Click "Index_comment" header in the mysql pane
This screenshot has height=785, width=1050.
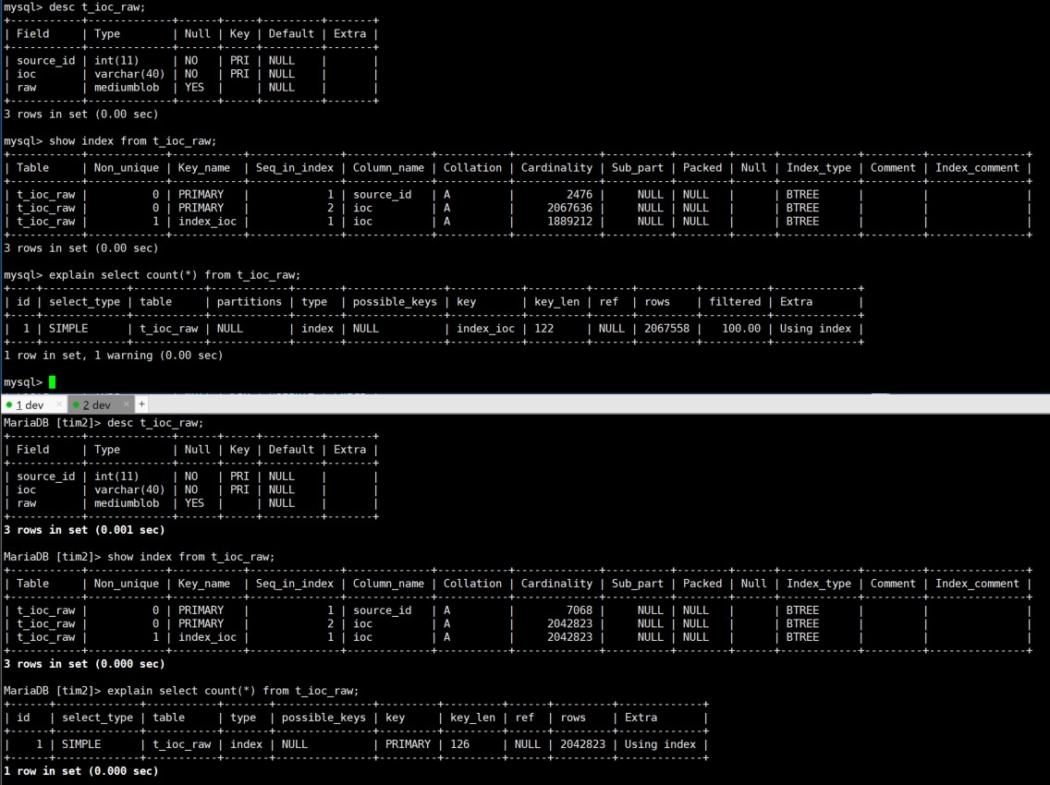coord(977,168)
